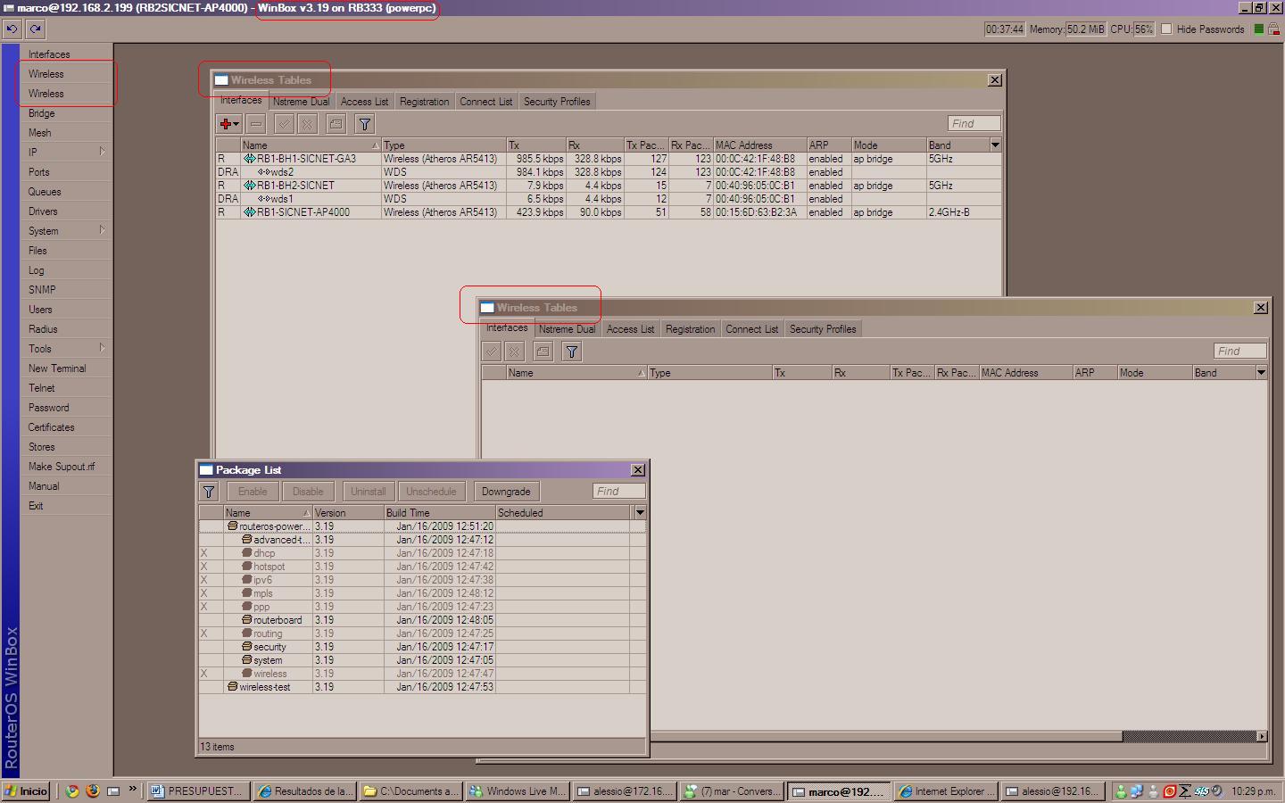The width and height of the screenshot is (1285, 803).
Task: Click the Chrome icon in quick launch
Action: (72, 791)
